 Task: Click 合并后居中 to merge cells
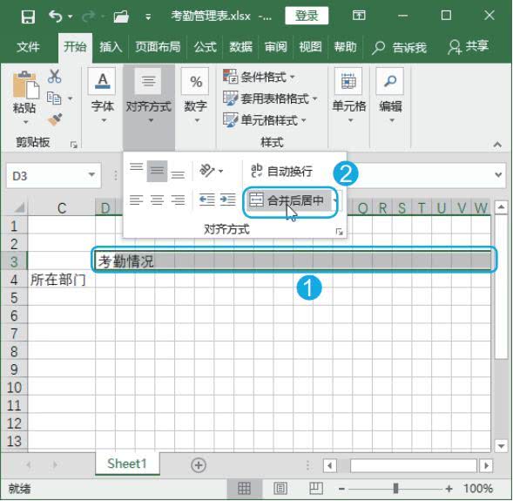(288, 200)
